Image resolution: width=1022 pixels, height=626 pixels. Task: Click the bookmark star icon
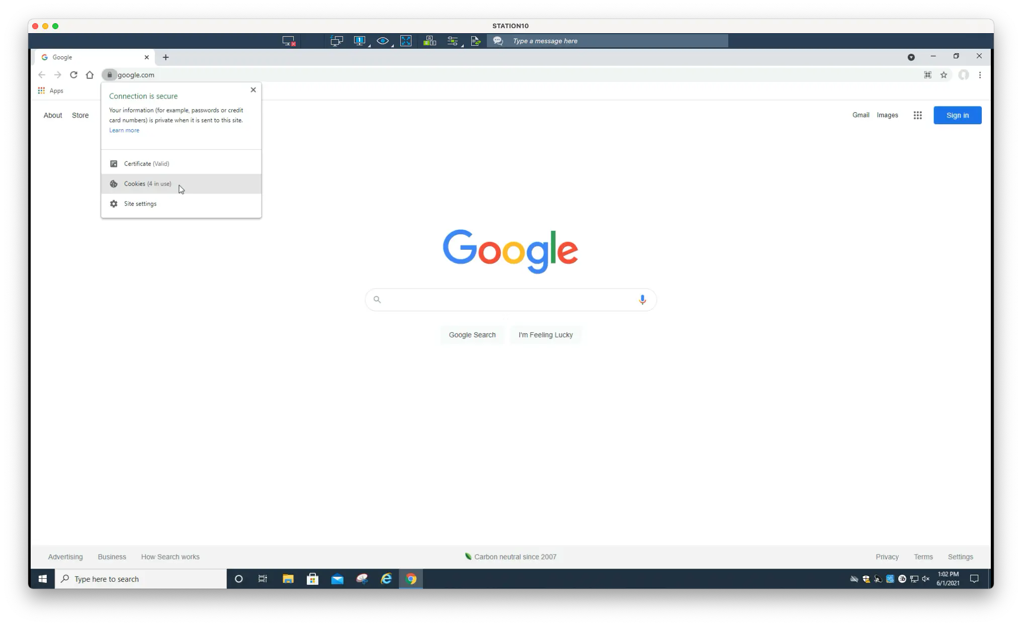click(944, 75)
